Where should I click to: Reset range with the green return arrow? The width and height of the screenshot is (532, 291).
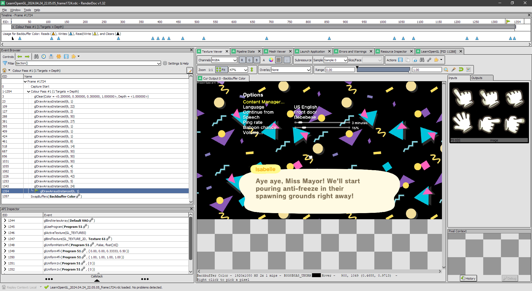tap(461, 70)
